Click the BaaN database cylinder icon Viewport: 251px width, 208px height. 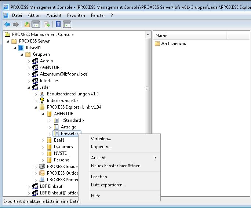[49, 140]
